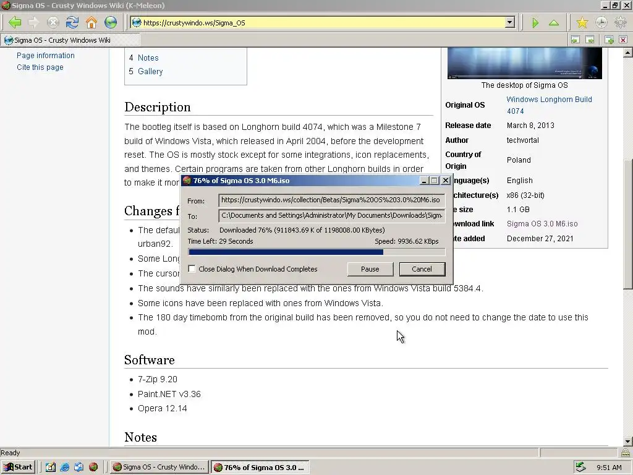Click the download progress bar
Viewport: 633px width, 475px height.
point(316,252)
